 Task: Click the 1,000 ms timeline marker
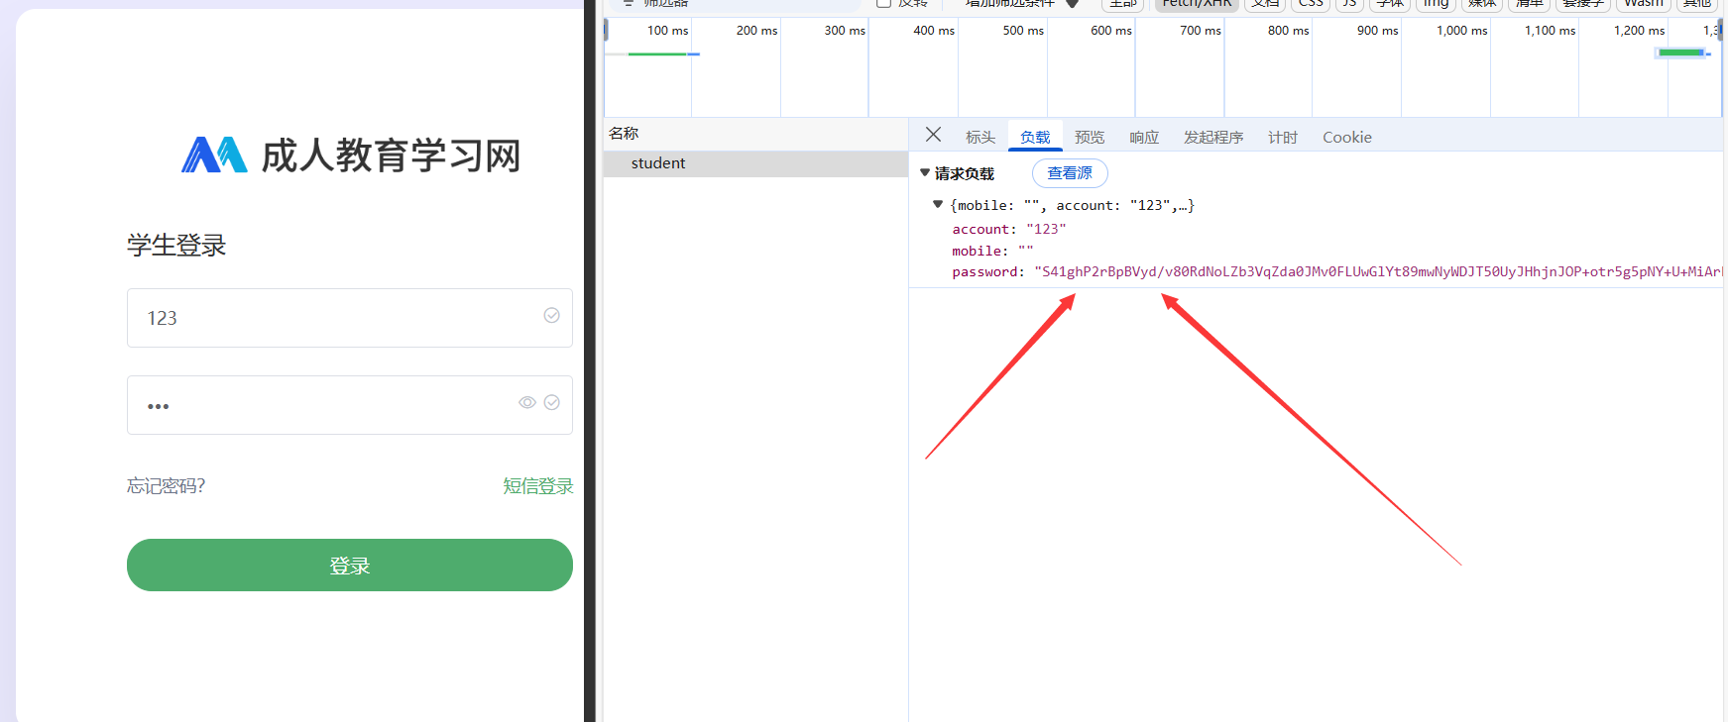point(1461,31)
